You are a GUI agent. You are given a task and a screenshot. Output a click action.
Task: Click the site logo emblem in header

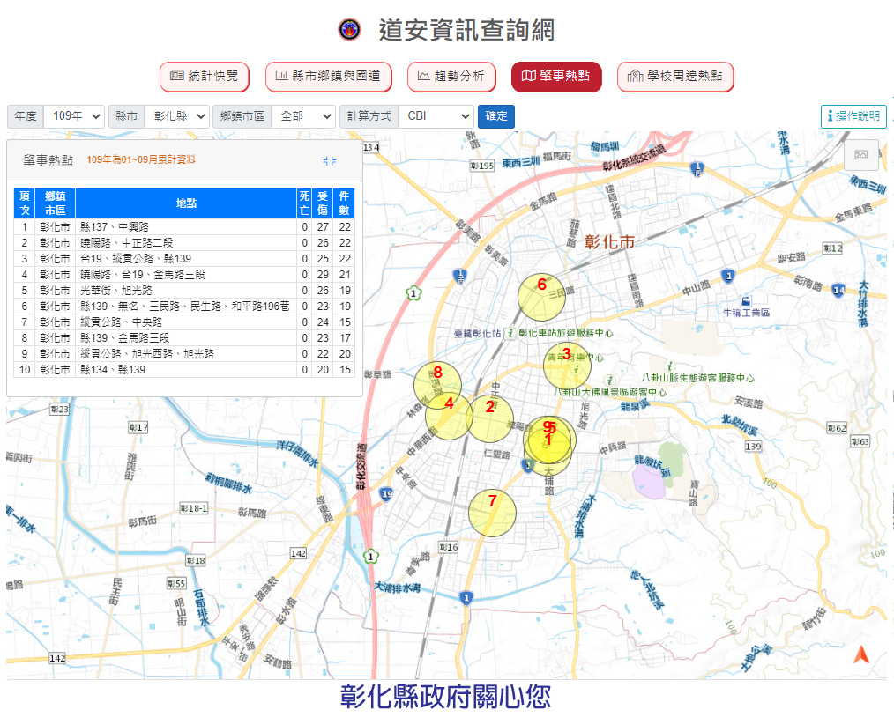[350, 30]
